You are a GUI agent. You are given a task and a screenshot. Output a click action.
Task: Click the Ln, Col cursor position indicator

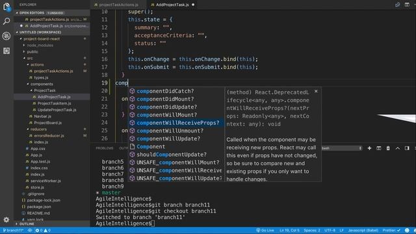[289, 230]
